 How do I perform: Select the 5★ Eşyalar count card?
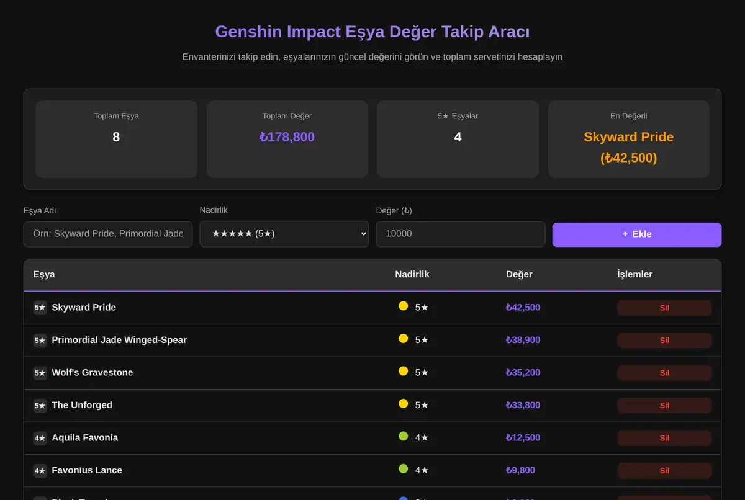(x=458, y=139)
